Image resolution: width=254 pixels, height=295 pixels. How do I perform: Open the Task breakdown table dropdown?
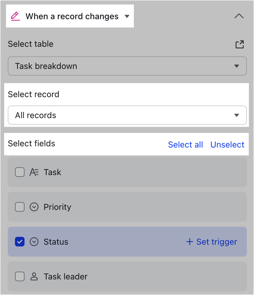pos(237,66)
